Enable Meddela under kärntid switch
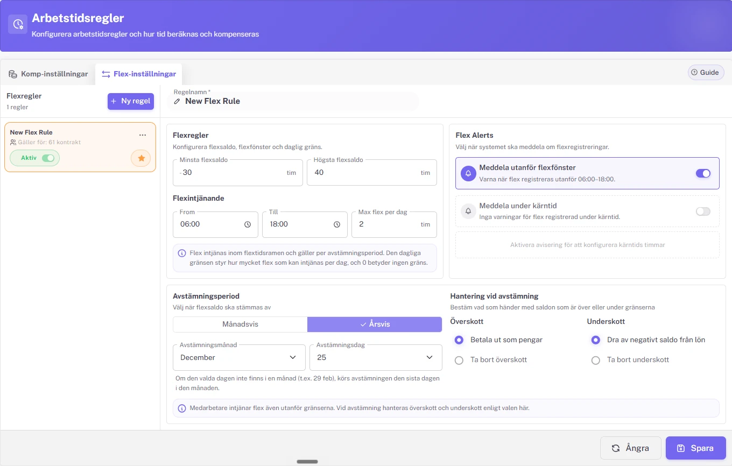The width and height of the screenshot is (732, 466). (703, 211)
